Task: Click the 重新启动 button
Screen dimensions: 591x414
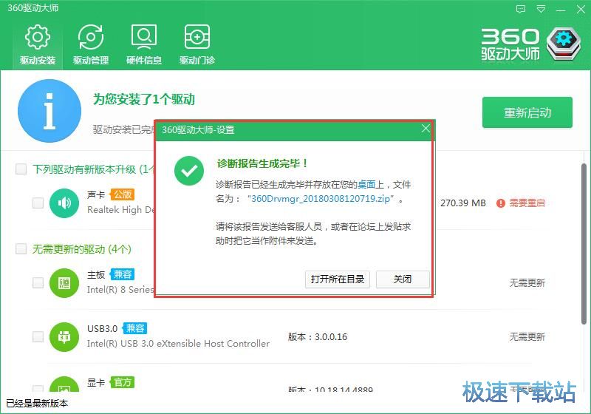Action: (527, 112)
